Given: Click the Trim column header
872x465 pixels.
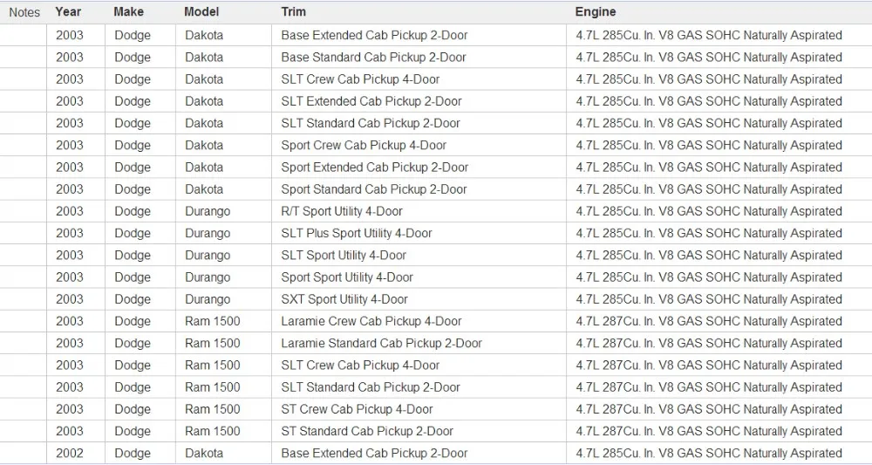Looking at the screenshot, I should pyautogui.click(x=293, y=11).
